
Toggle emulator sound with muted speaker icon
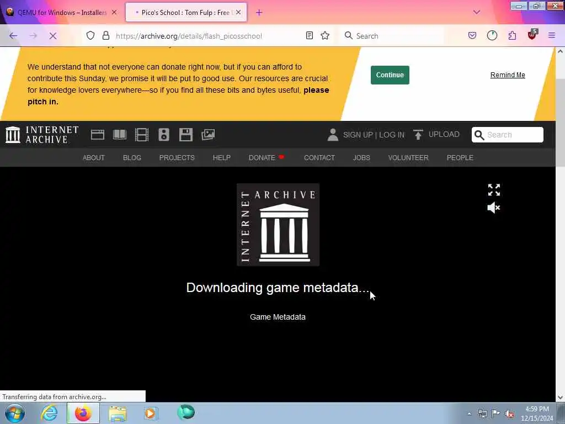494,208
